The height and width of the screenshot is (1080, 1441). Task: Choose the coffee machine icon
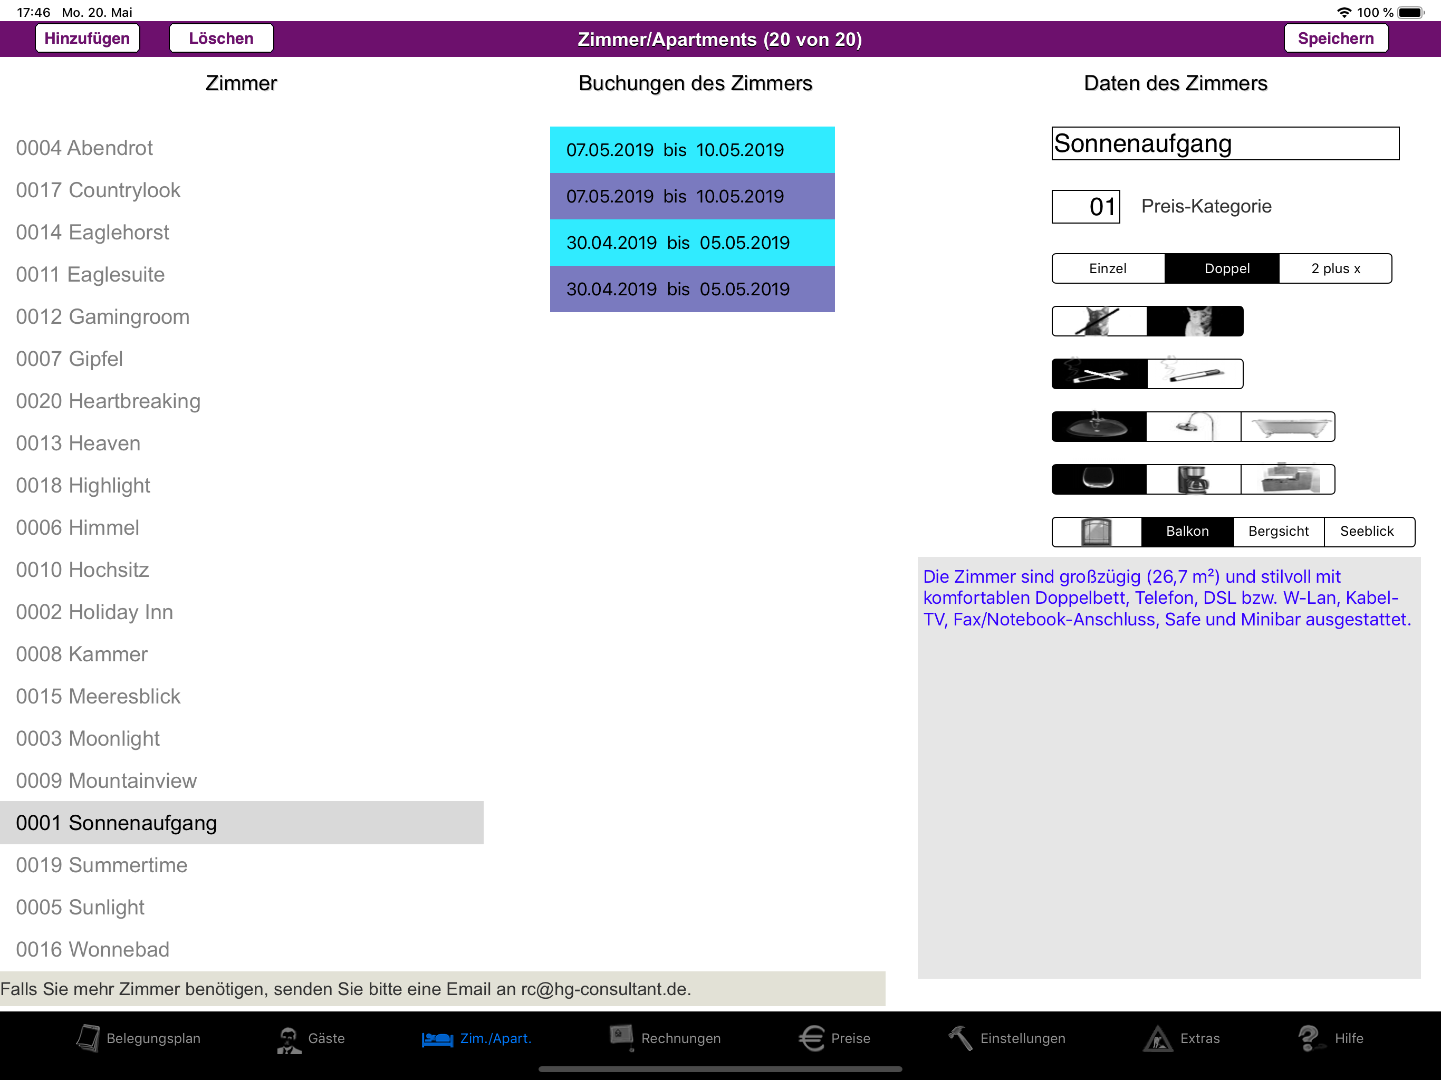(x=1194, y=479)
